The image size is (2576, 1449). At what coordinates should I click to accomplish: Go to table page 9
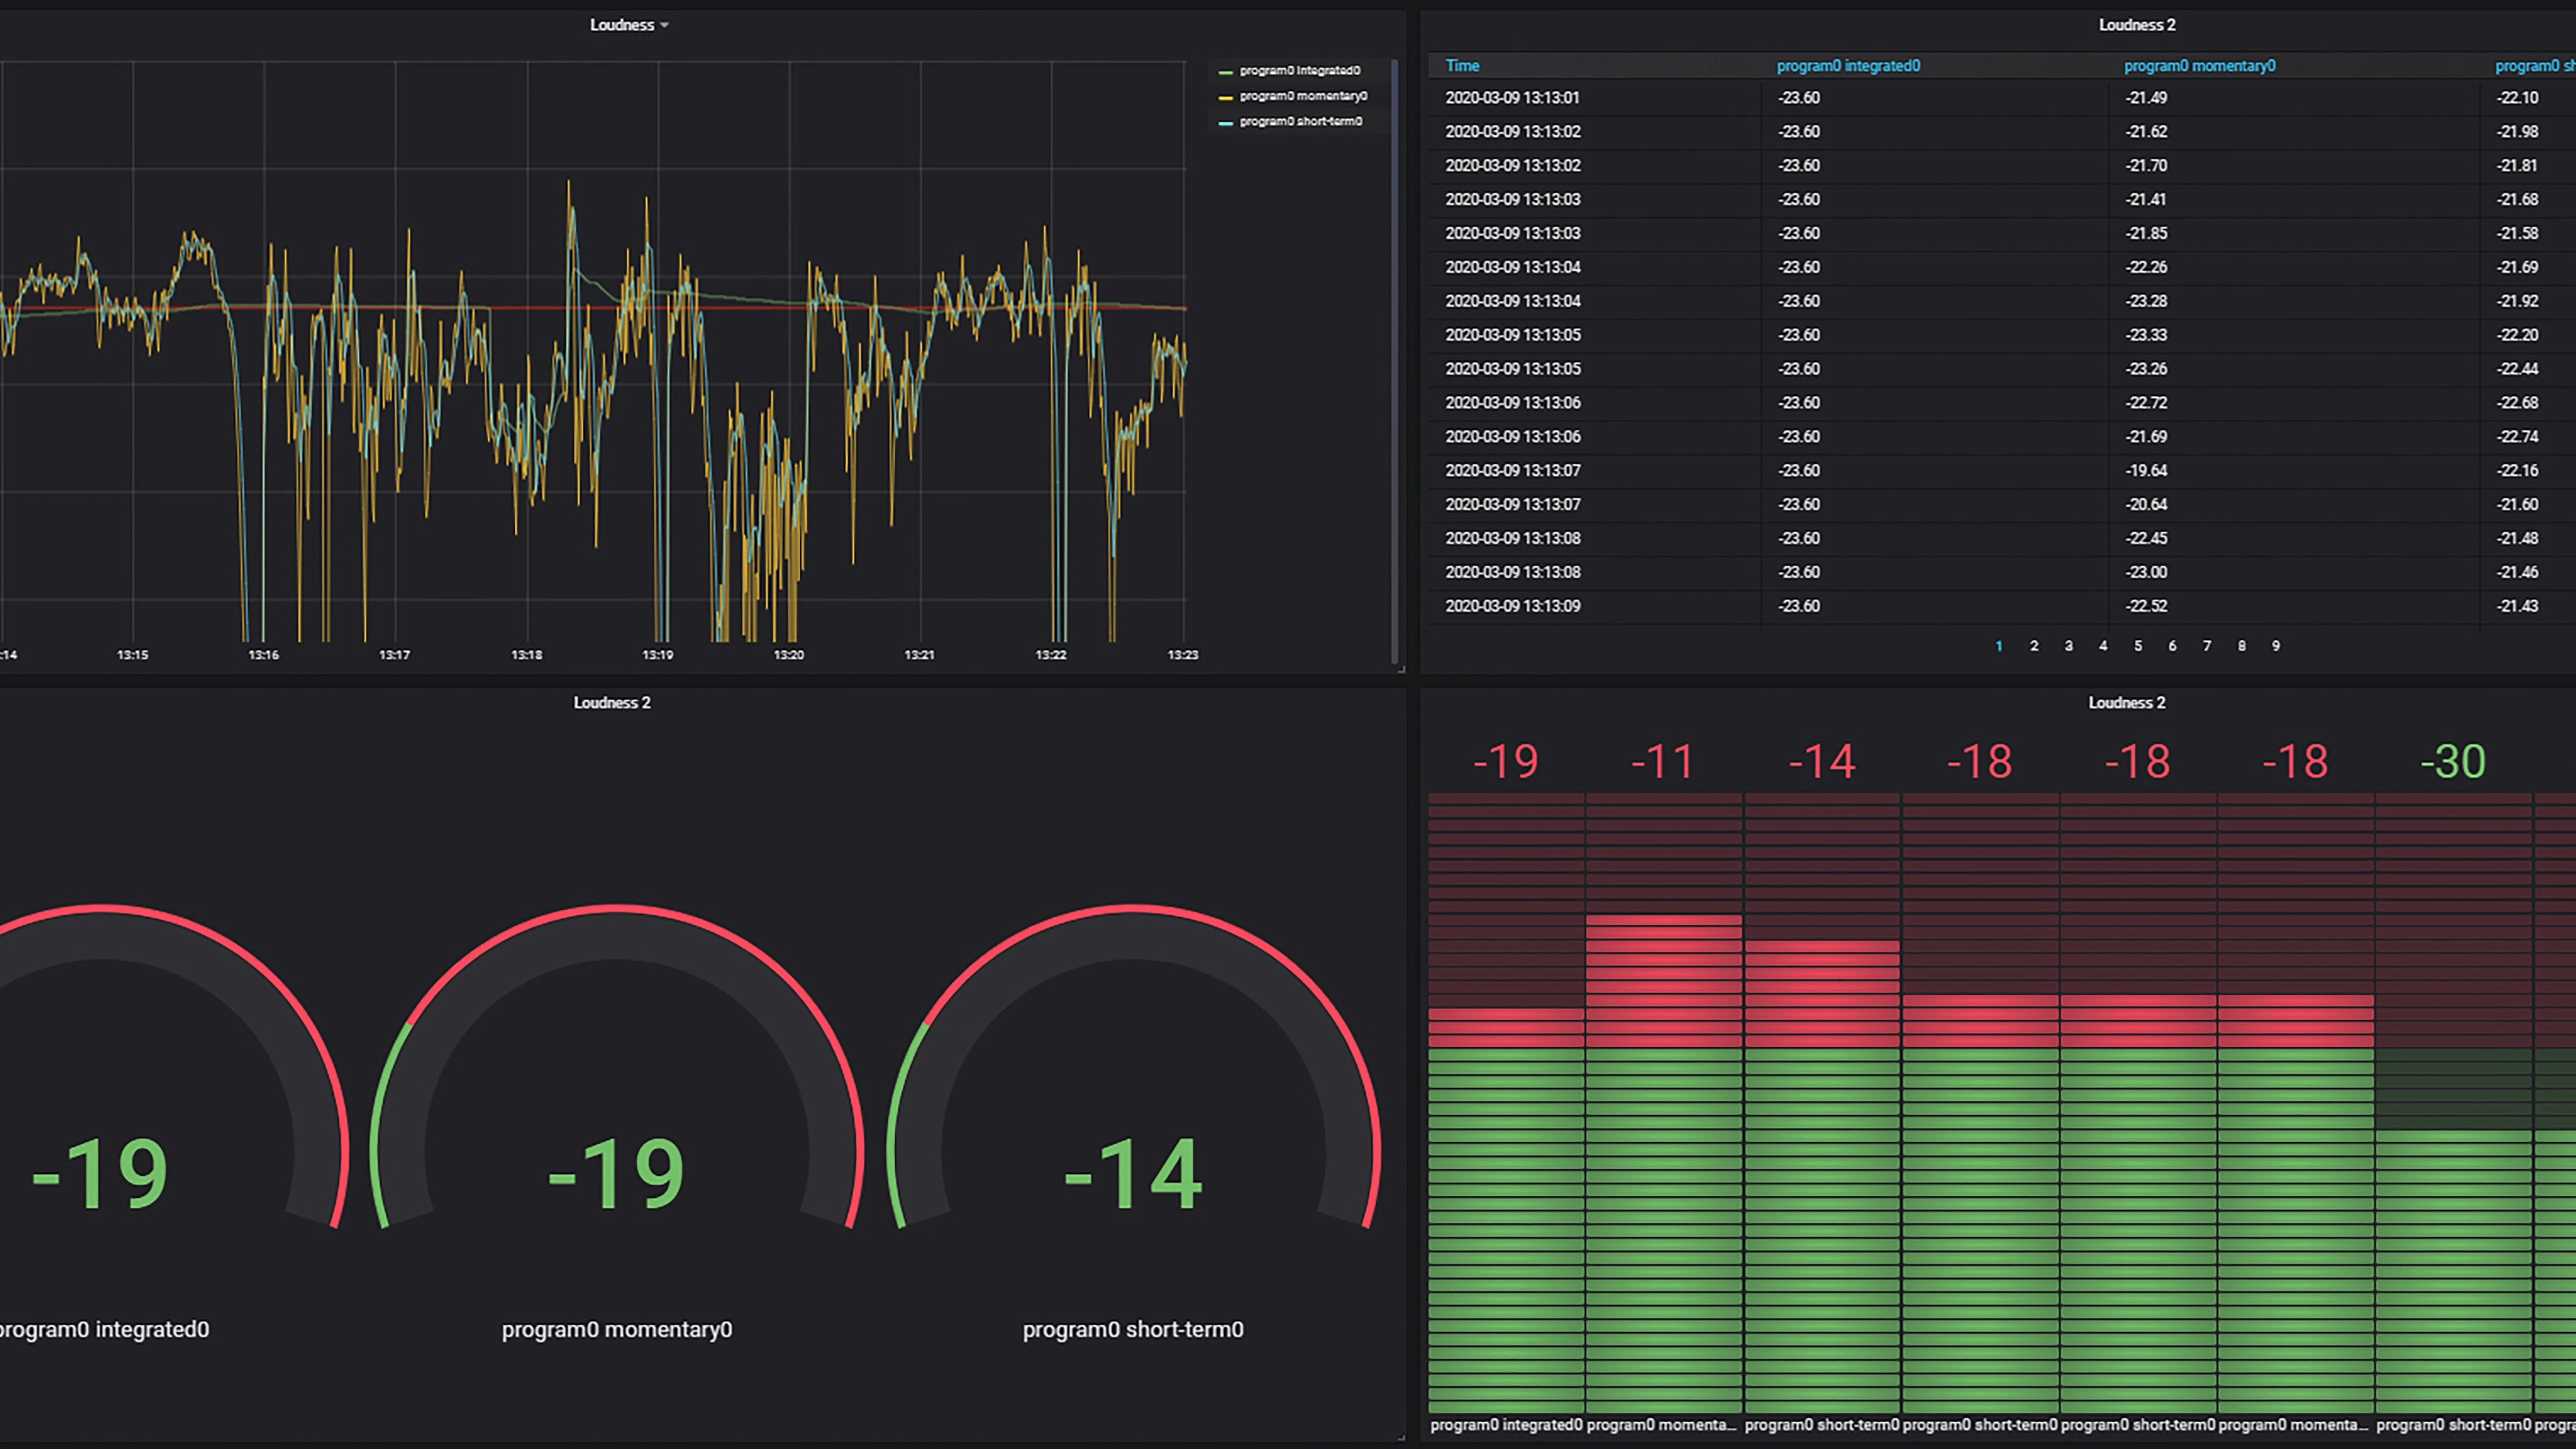pyautogui.click(x=2275, y=646)
